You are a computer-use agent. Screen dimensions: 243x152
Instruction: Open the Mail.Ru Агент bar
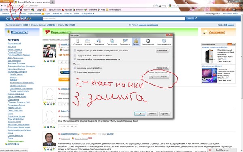222,150
